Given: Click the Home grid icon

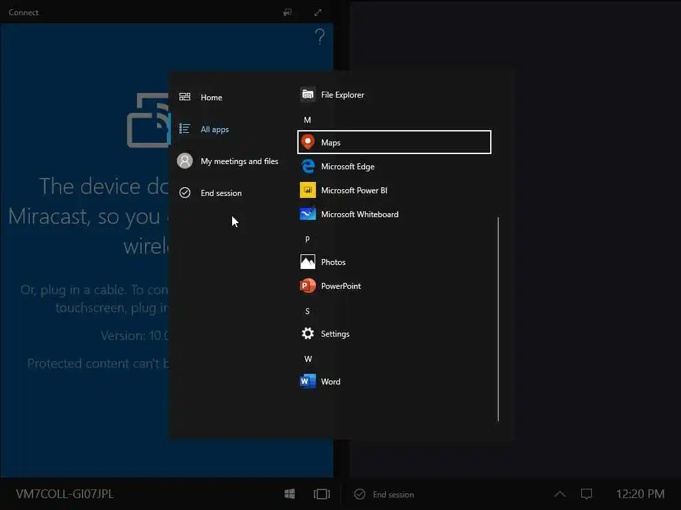Looking at the screenshot, I should [x=185, y=97].
